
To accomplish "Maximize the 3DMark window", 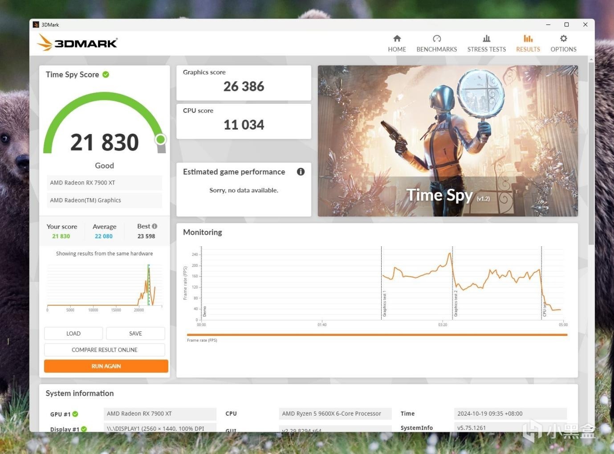I will [x=567, y=25].
